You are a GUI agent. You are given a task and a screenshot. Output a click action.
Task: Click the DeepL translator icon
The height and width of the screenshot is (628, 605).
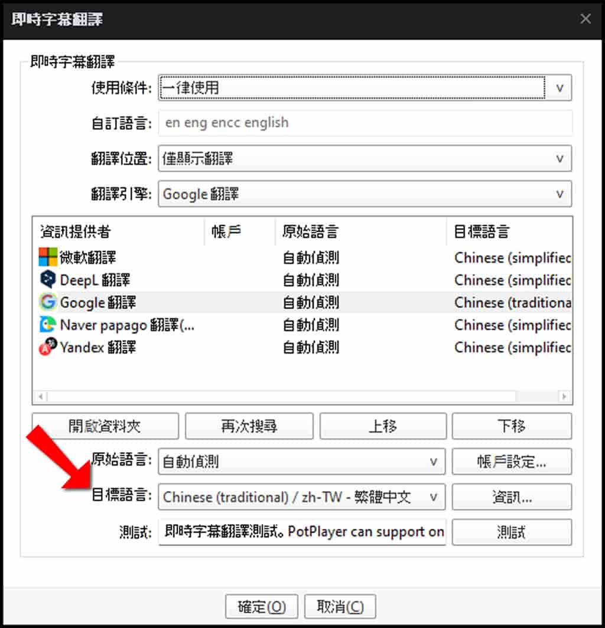tap(48, 279)
